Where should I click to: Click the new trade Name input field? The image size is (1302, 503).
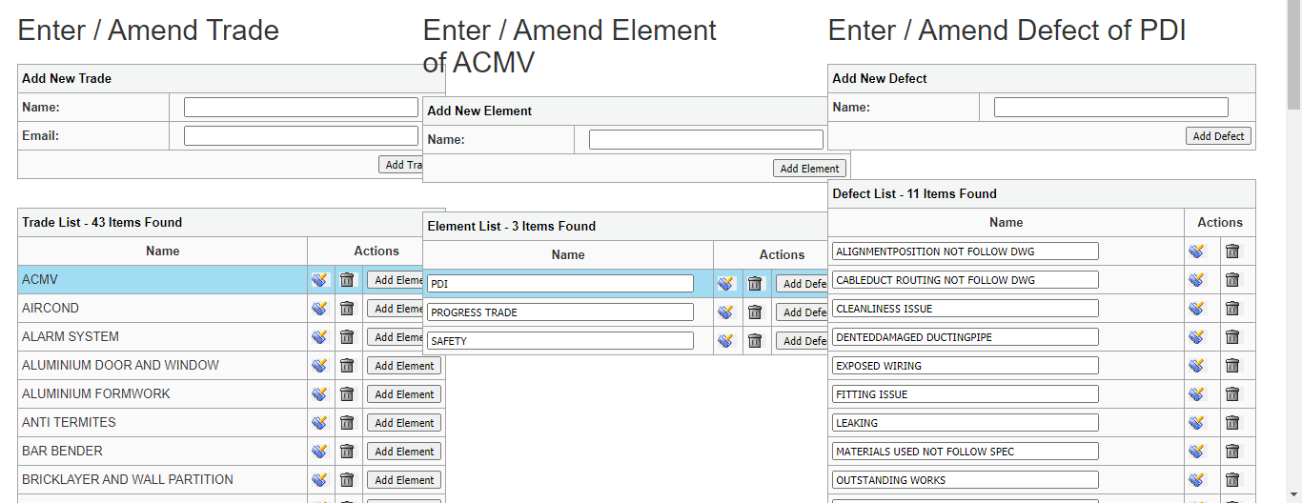pos(300,108)
